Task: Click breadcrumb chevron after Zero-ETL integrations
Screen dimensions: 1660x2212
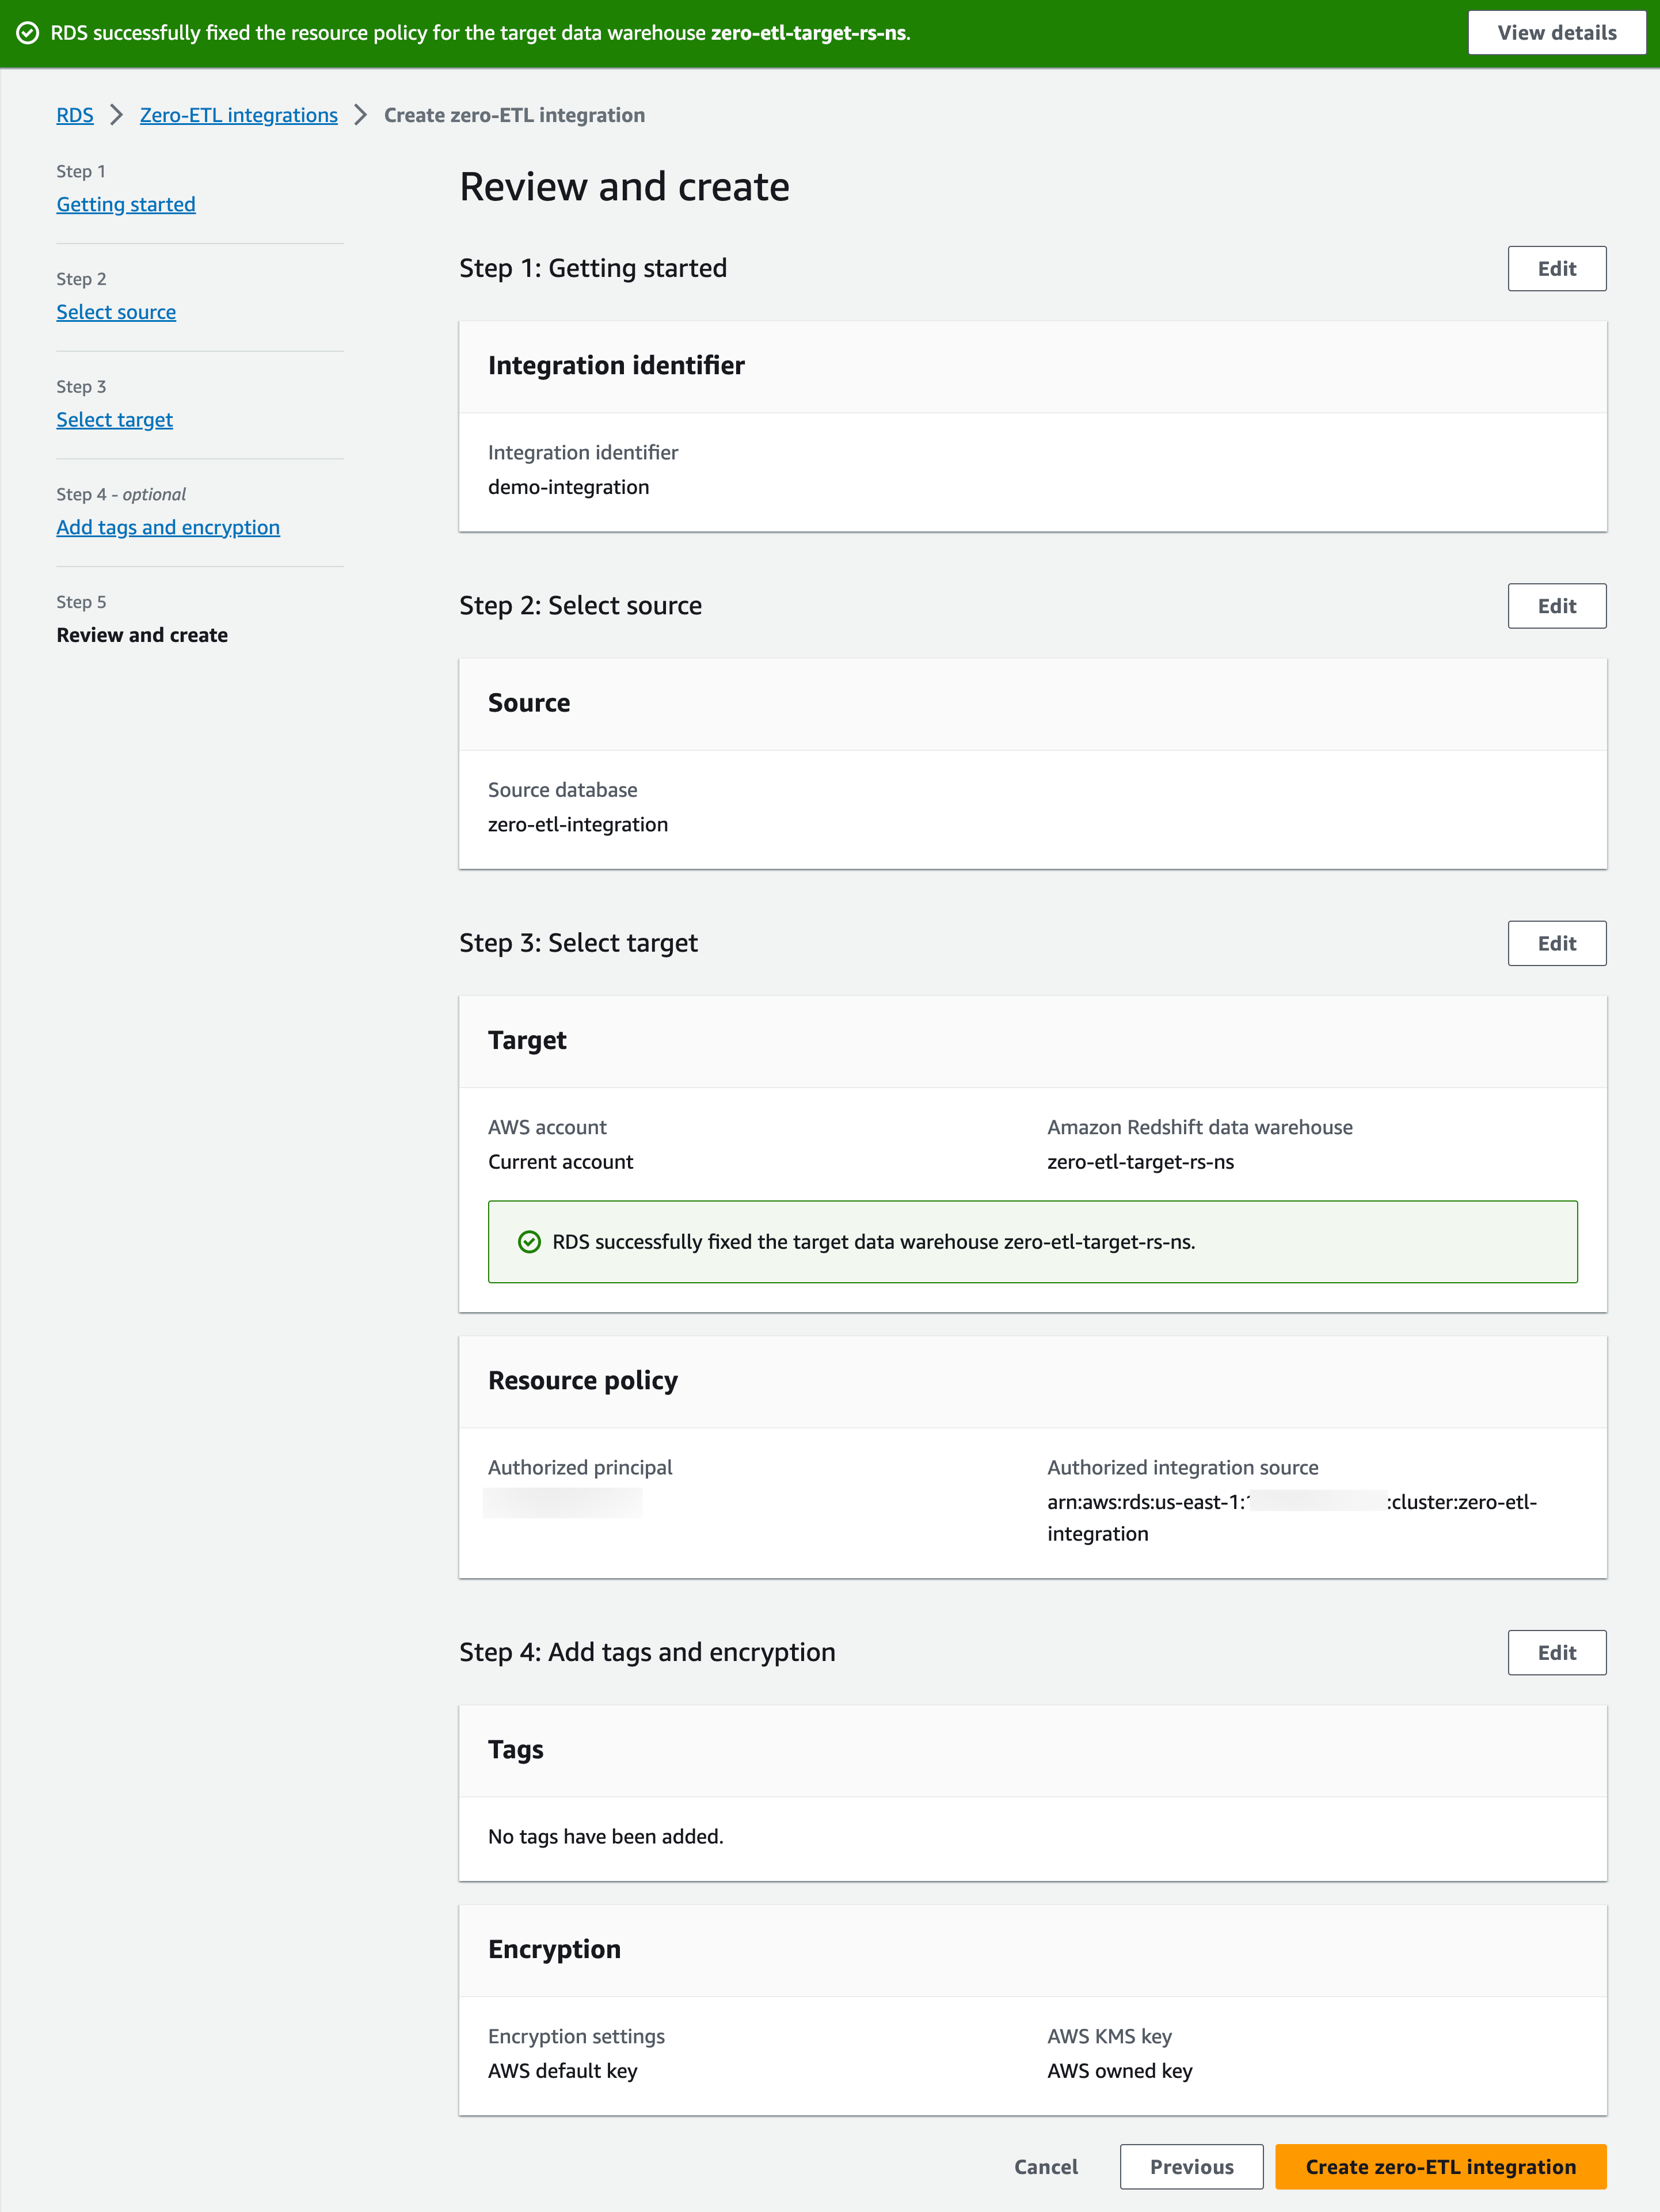Action: pos(361,115)
